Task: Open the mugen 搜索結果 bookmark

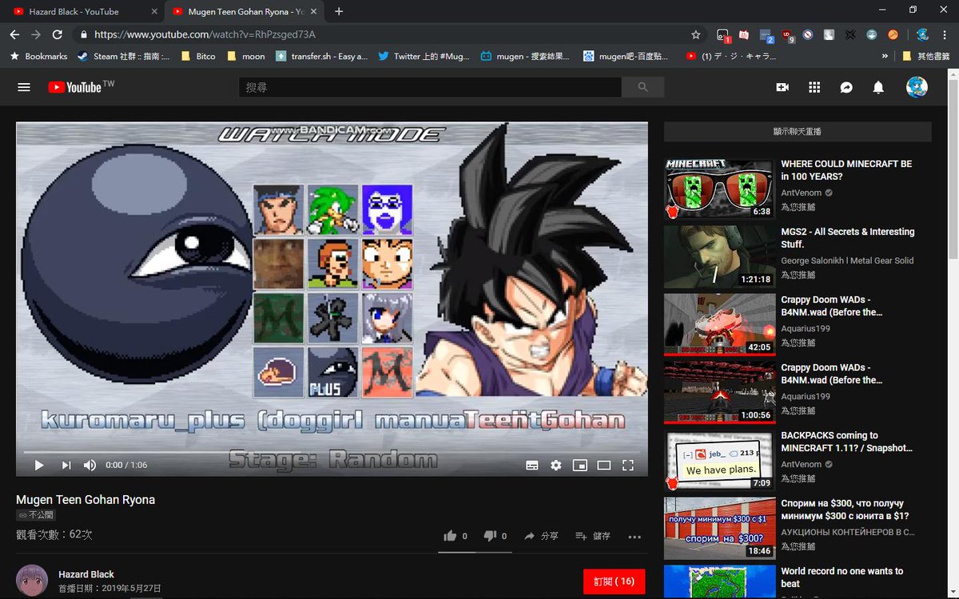Action: pyautogui.click(x=525, y=56)
